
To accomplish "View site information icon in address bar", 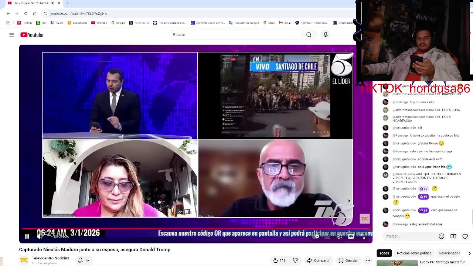I will point(45,14).
